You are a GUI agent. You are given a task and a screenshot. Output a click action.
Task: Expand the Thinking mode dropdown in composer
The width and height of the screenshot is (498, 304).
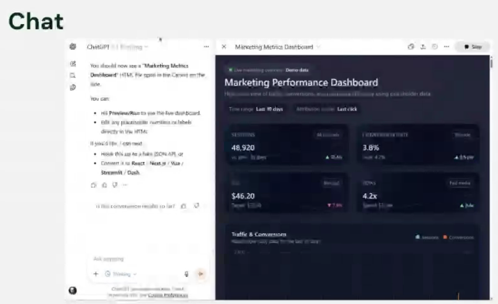coord(121,274)
